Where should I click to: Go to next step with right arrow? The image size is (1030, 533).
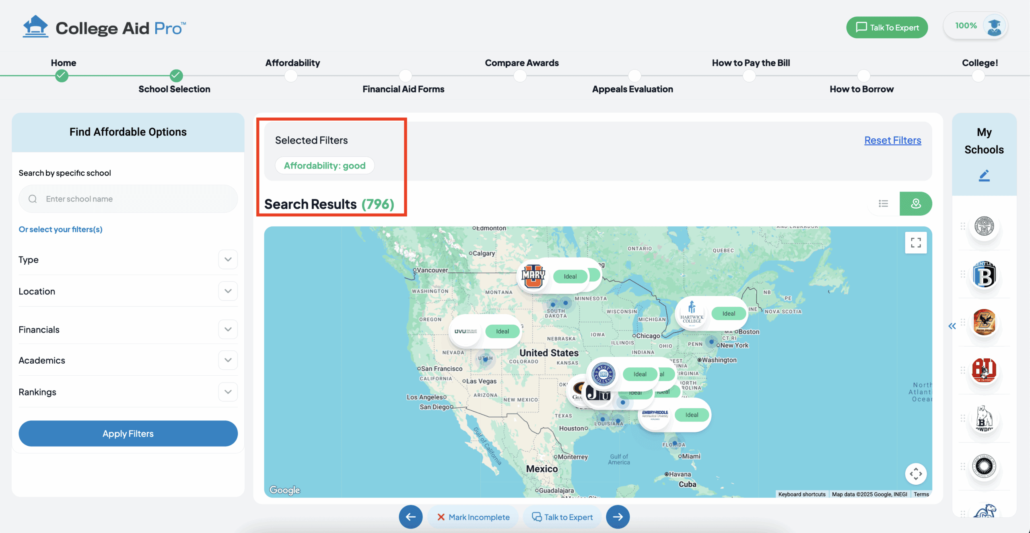(x=618, y=517)
